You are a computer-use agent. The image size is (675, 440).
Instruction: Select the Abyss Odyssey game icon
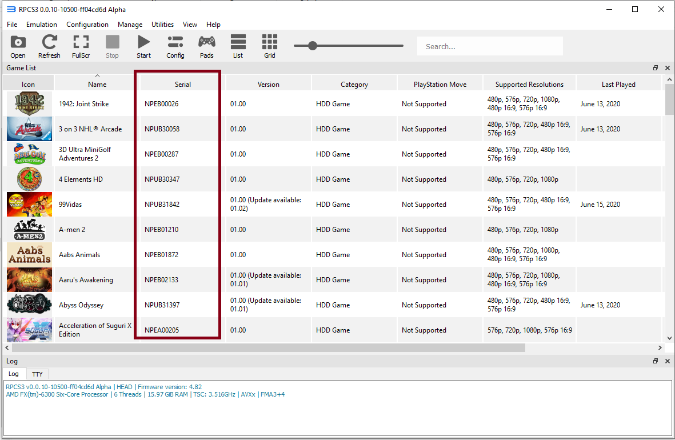(x=29, y=305)
